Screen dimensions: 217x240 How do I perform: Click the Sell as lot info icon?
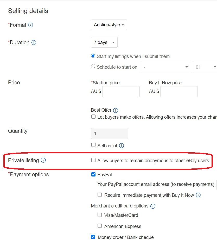click(121, 146)
